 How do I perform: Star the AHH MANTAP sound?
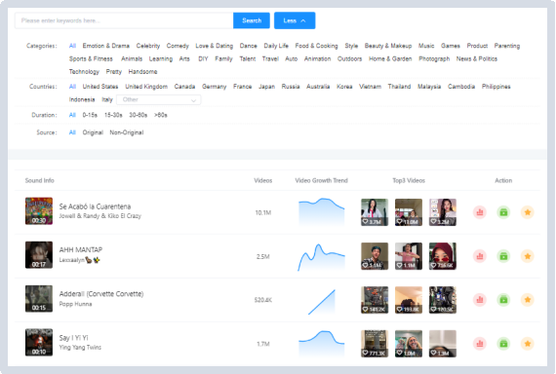pyautogui.click(x=528, y=256)
